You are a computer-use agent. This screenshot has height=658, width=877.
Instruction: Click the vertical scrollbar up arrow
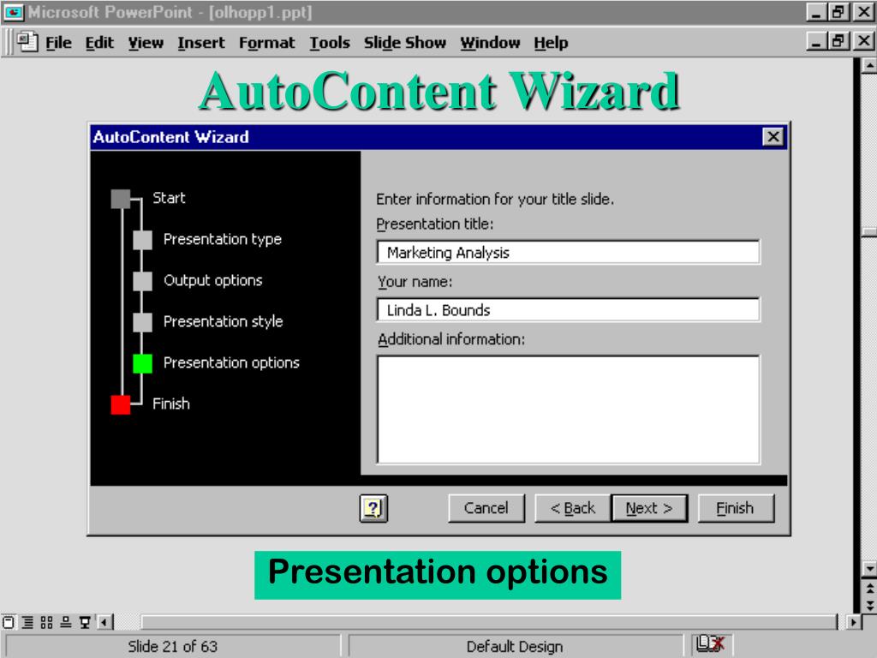point(868,65)
